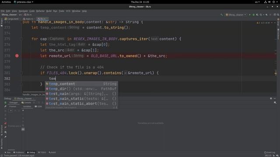This screenshot has width=280, height=157.
Task: Switch to the Cargo.toml editor tab
Action: tap(12, 19)
